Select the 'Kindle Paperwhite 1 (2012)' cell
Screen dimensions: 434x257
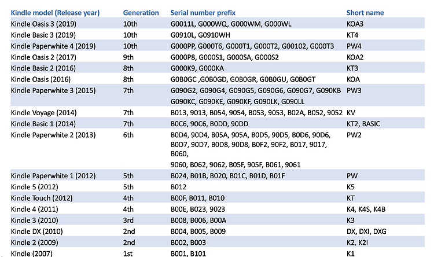click(x=53, y=176)
